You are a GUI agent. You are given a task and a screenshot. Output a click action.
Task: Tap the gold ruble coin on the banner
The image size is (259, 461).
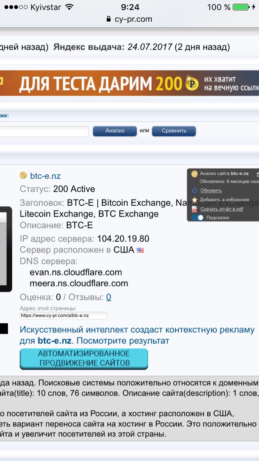point(192,83)
